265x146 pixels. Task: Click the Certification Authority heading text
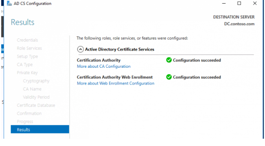(x=99, y=60)
